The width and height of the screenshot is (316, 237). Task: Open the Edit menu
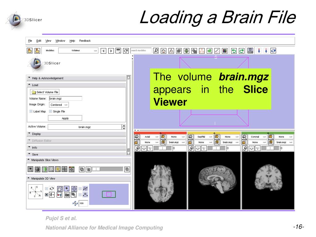[x=39, y=41]
